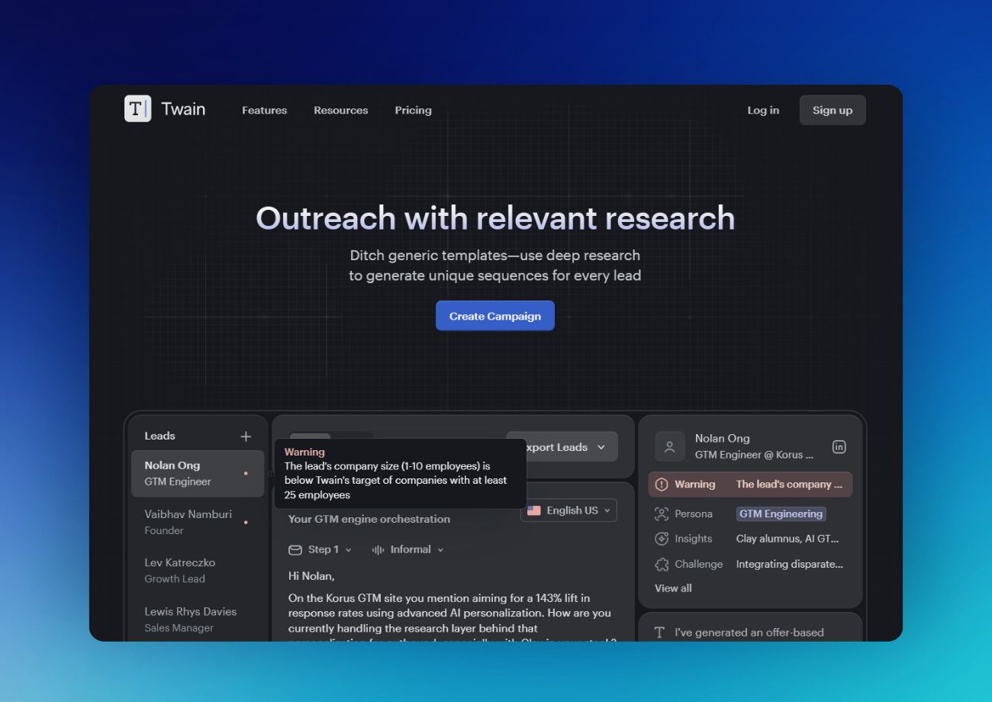
Task: Change the Informal tone dropdown
Action: coord(407,549)
